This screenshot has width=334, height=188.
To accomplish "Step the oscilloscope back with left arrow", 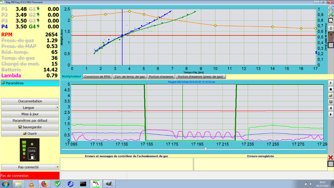I will click(x=331, y=108).
